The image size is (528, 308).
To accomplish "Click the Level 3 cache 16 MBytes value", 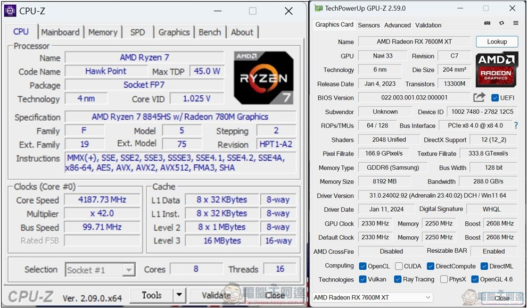I will (x=222, y=240).
